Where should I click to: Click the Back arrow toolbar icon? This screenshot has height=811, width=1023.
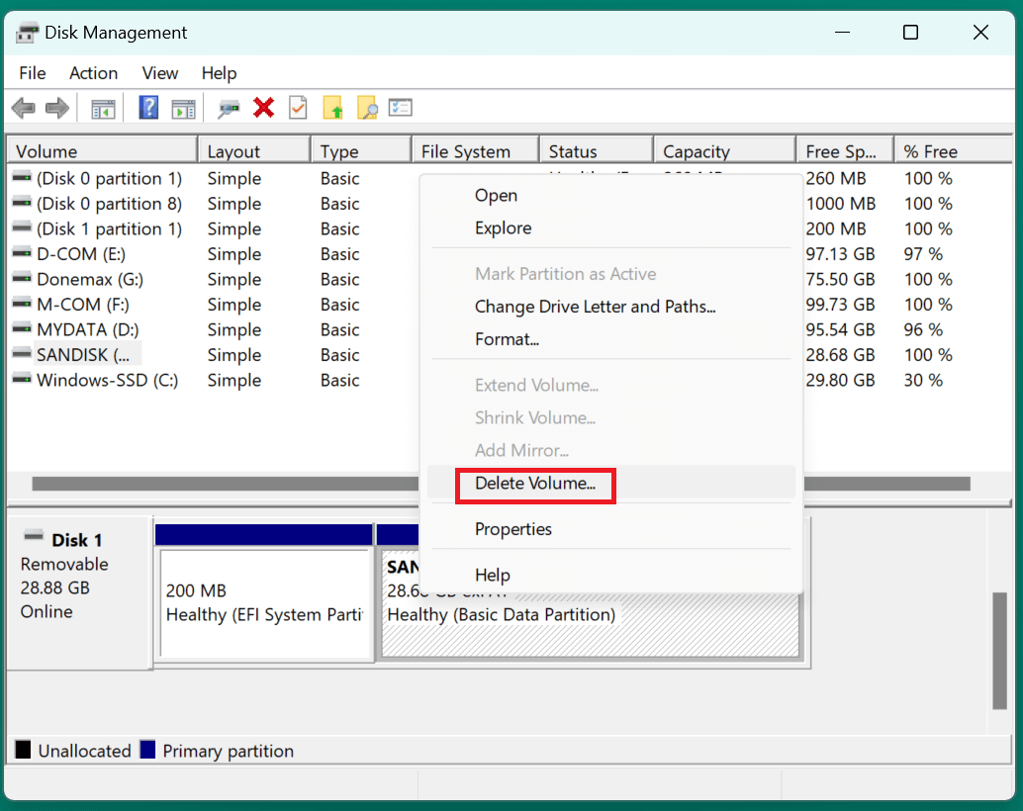[x=24, y=108]
